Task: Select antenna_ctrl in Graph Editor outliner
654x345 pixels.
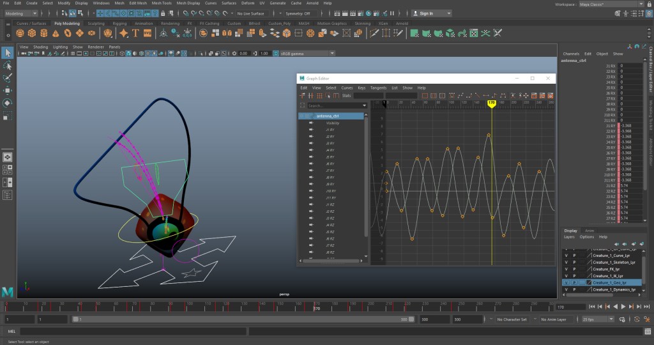Action: 327,116
